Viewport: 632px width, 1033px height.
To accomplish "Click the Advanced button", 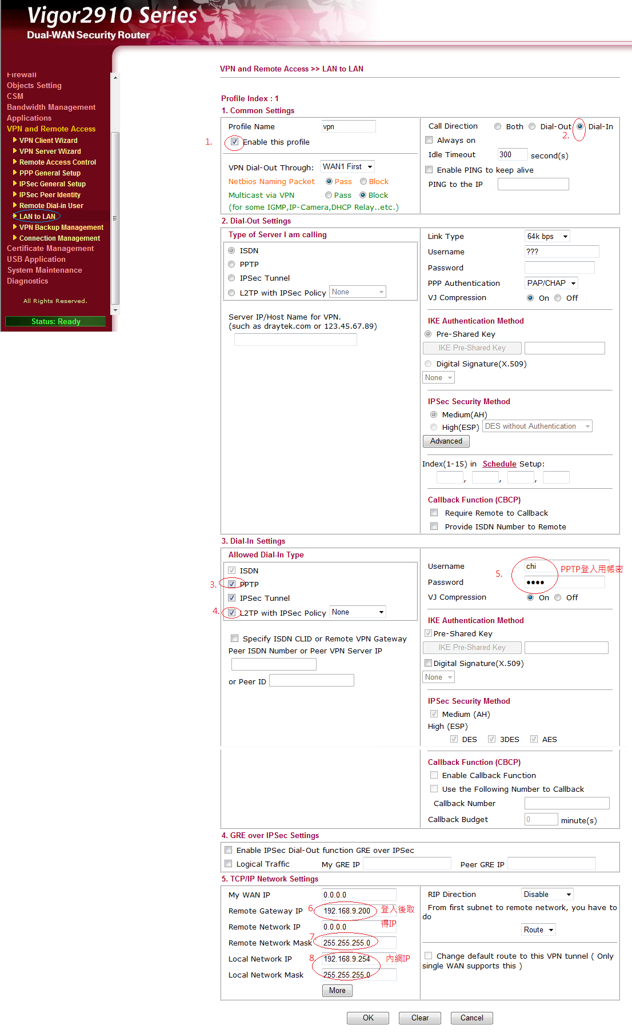I will pos(446,441).
